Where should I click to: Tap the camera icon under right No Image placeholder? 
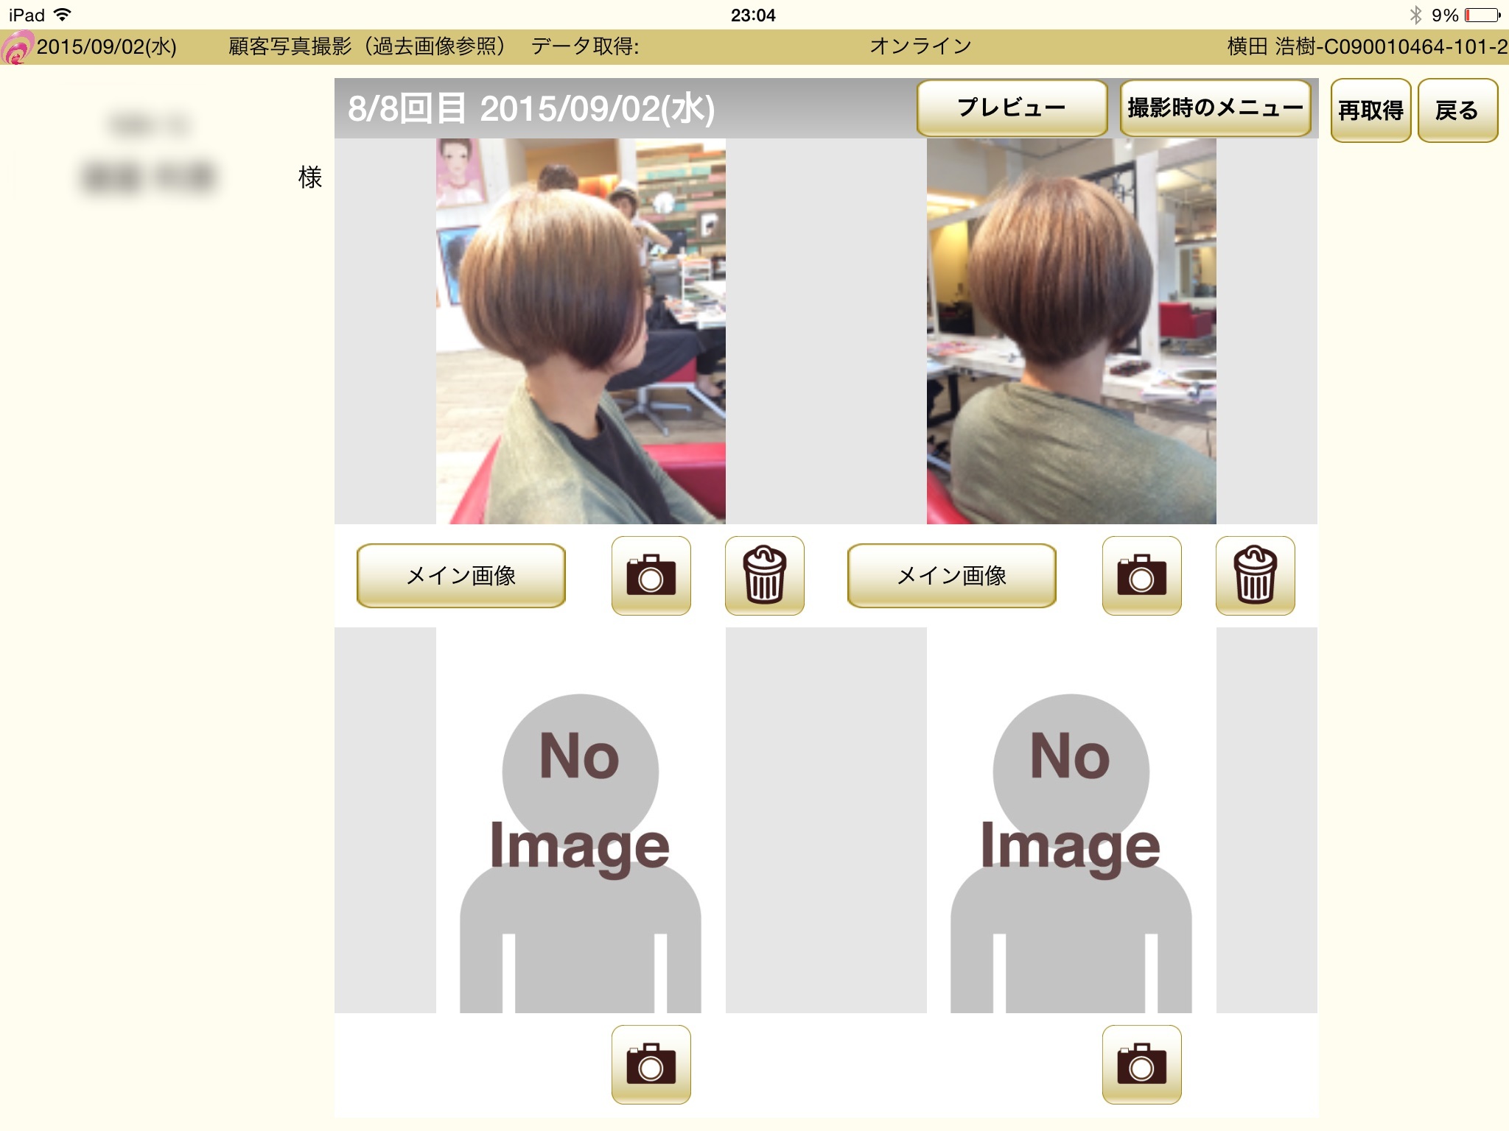1142,1064
